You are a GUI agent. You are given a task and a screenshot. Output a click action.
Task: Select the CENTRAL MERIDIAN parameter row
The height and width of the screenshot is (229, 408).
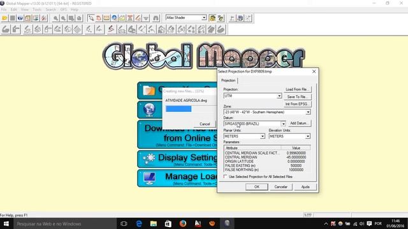267,157
